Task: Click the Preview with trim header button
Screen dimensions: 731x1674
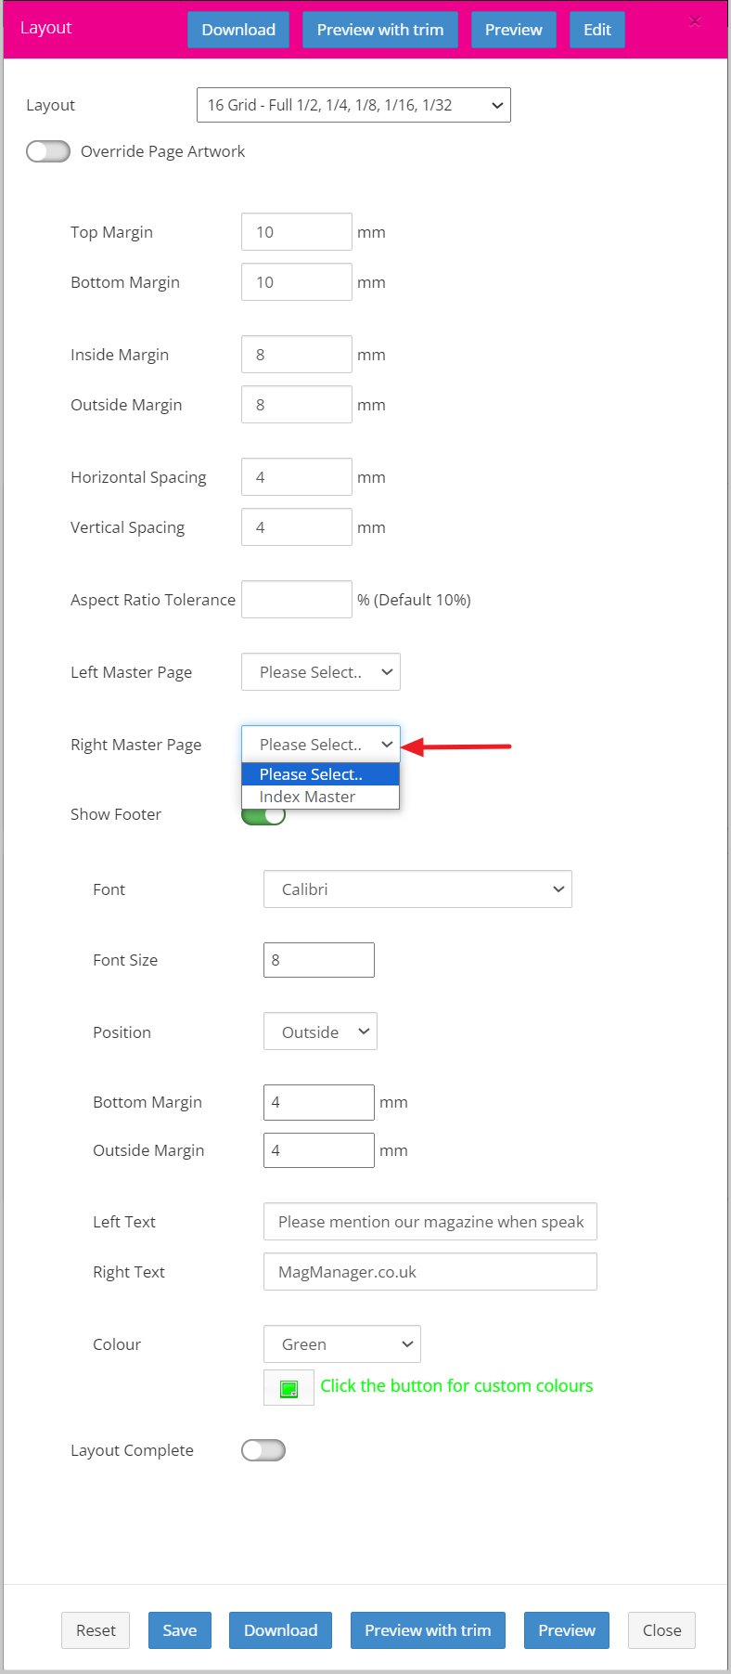Action: tap(380, 30)
